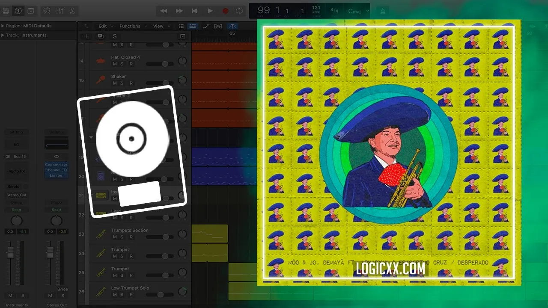Click the tuner icon right of Cmaj

pos(383,11)
